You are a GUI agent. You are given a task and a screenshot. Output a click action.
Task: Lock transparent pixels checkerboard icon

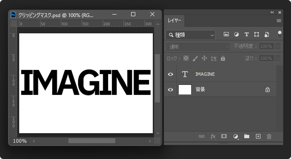(186, 58)
